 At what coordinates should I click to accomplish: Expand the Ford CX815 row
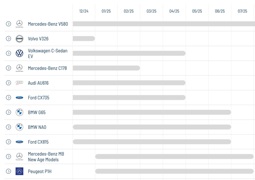click(x=9, y=142)
